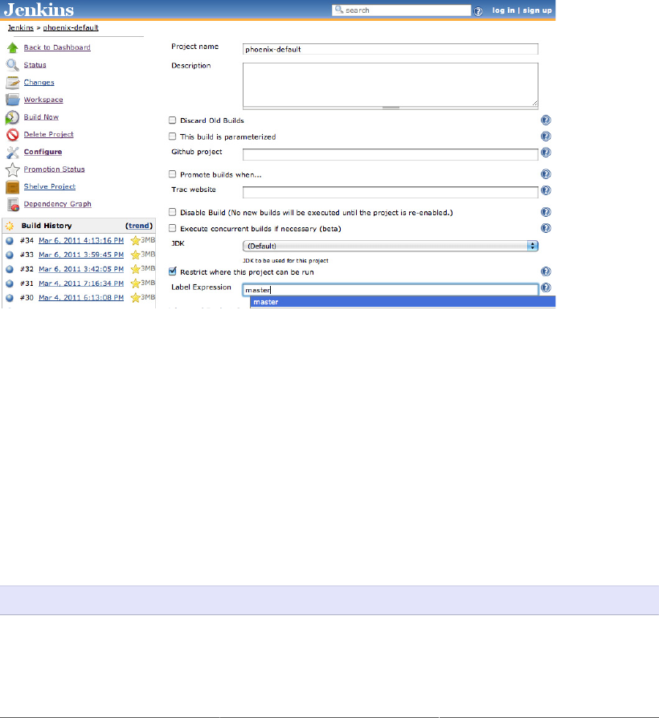Open the Dependency Graph link
Viewport: 659px width, 718px height.
point(57,204)
